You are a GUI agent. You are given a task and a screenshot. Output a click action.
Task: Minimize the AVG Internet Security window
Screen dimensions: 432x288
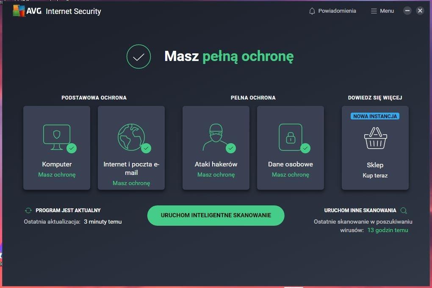pyautogui.click(x=407, y=11)
